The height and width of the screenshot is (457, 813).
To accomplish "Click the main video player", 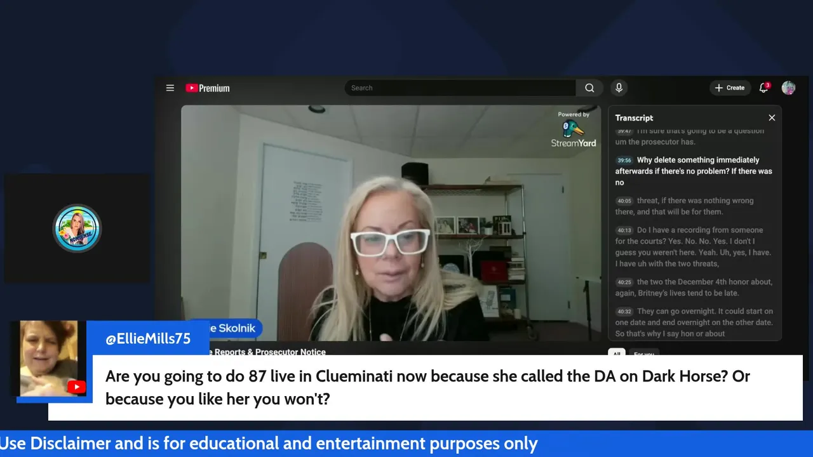I will [391, 223].
